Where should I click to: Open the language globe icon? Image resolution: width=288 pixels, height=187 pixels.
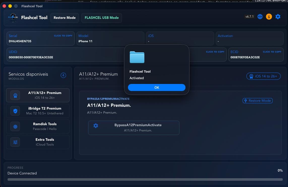pos(260,17)
